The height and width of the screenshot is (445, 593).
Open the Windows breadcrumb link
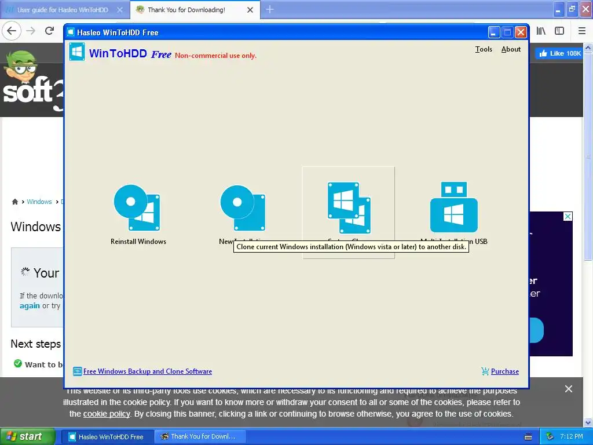click(39, 202)
